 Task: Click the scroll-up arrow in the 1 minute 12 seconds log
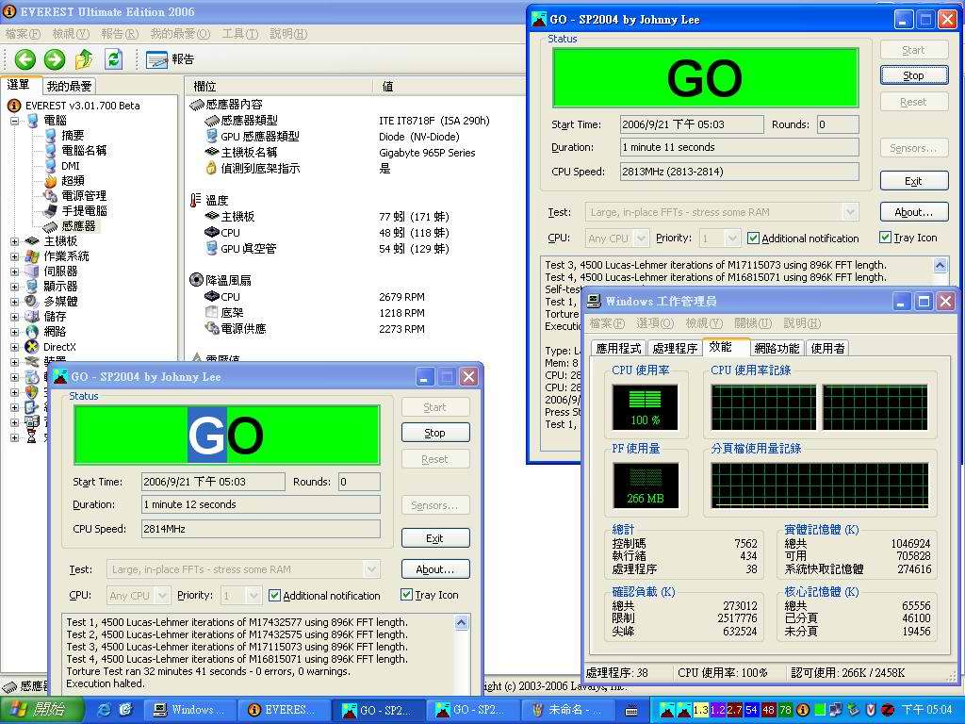click(x=462, y=623)
